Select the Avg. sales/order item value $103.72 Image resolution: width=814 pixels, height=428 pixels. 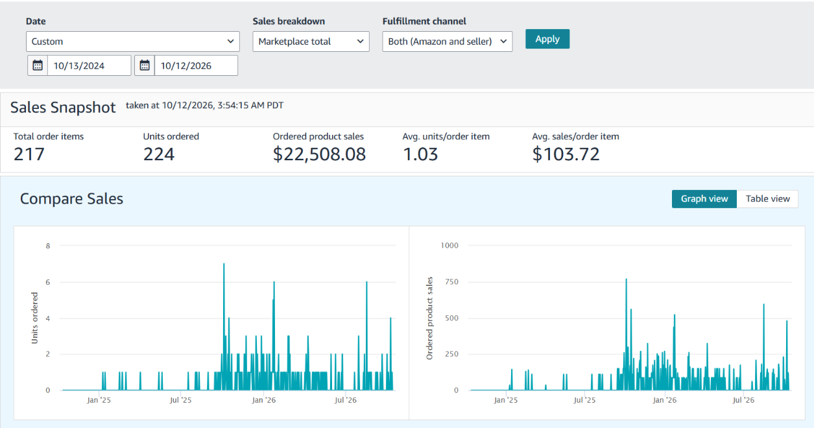pyautogui.click(x=566, y=154)
